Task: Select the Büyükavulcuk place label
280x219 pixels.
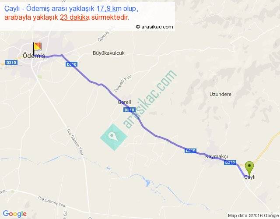Action: [108, 53]
